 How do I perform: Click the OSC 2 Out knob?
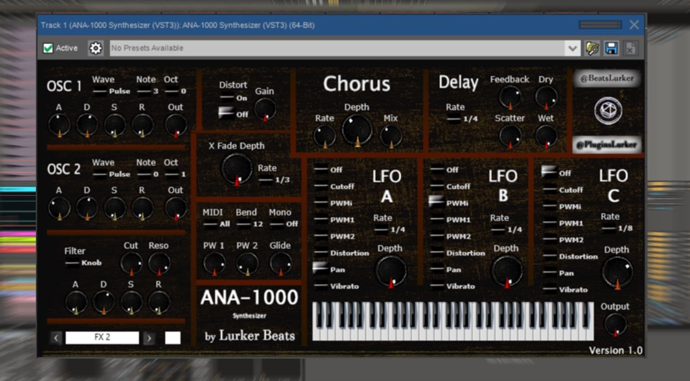tap(176, 208)
